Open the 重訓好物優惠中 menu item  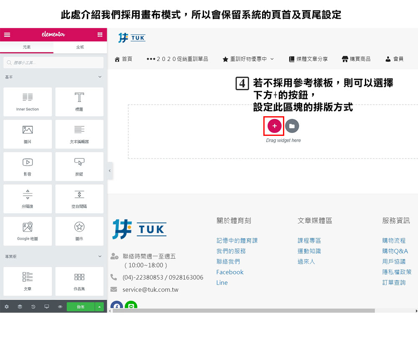[248, 59]
